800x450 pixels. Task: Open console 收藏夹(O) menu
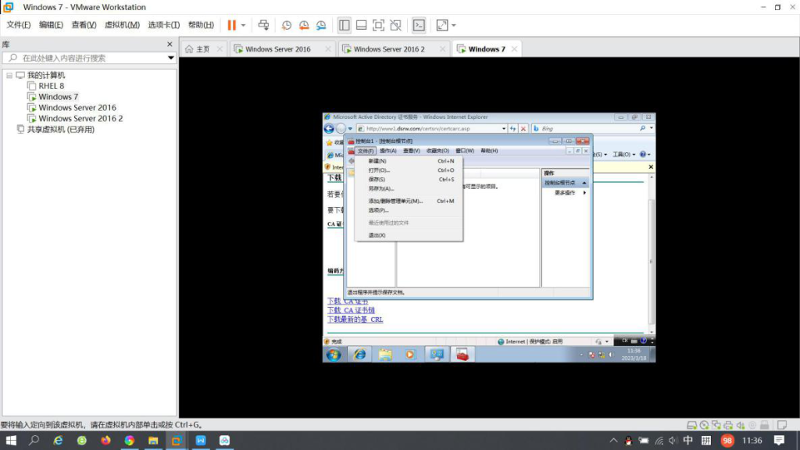tap(437, 151)
